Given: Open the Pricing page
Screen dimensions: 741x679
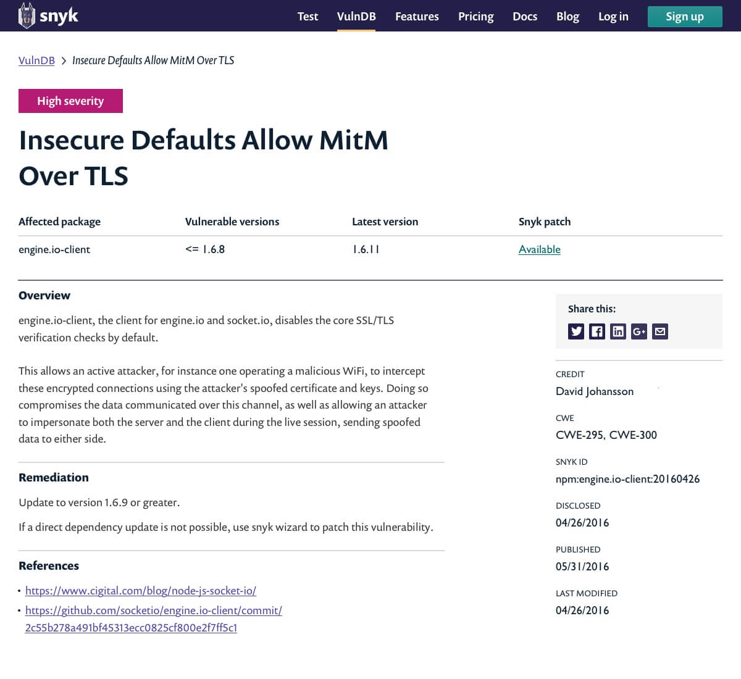Looking at the screenshot, I should (475, 17).
